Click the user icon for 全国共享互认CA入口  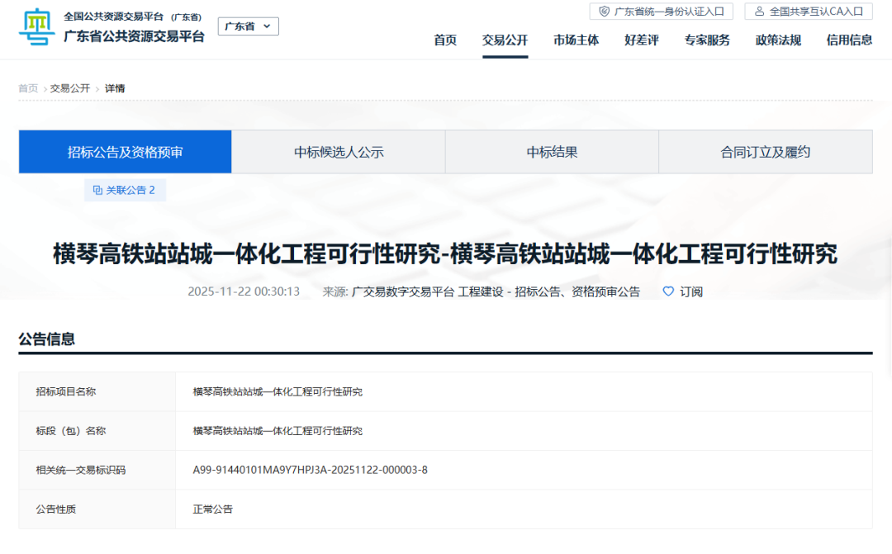pyautogui.click(x=759, y=12)
